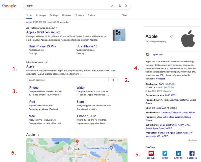Screen dimensions: 201x162
Task: Click the Disclaimer link below Products
Action: click(193, 140)
